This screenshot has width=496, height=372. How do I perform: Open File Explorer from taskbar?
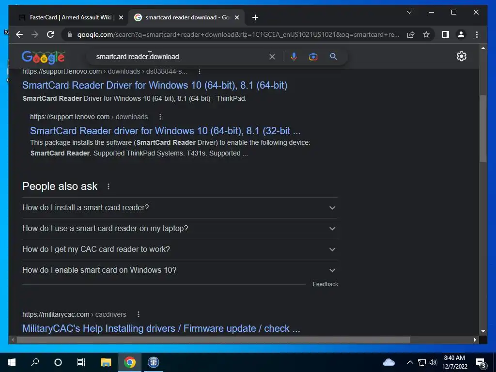point(106,362)
